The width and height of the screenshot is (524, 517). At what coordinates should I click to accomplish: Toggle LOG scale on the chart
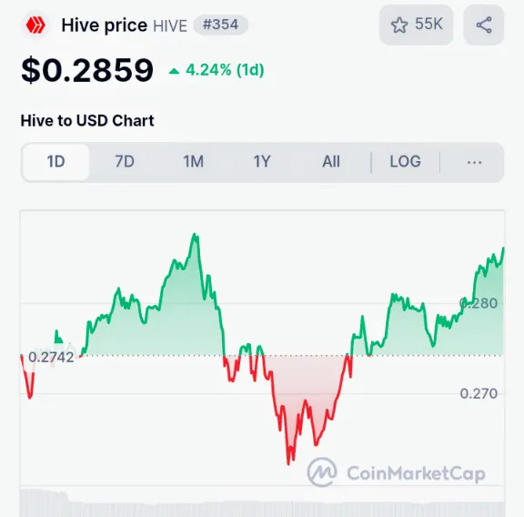click(x=406, y=162)
